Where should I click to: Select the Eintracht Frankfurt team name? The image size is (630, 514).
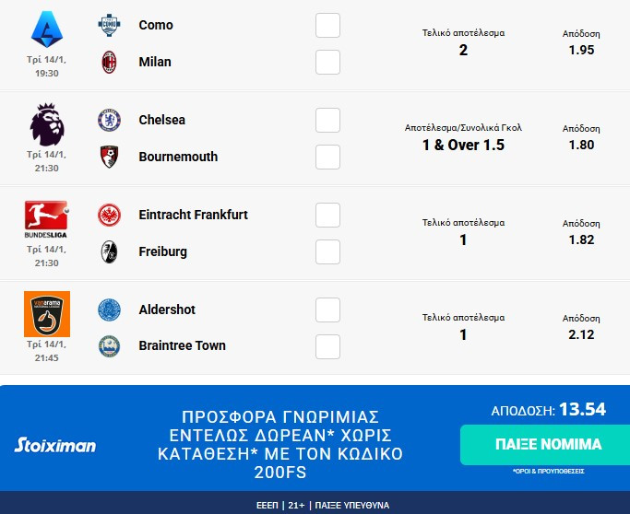point(193,215)
